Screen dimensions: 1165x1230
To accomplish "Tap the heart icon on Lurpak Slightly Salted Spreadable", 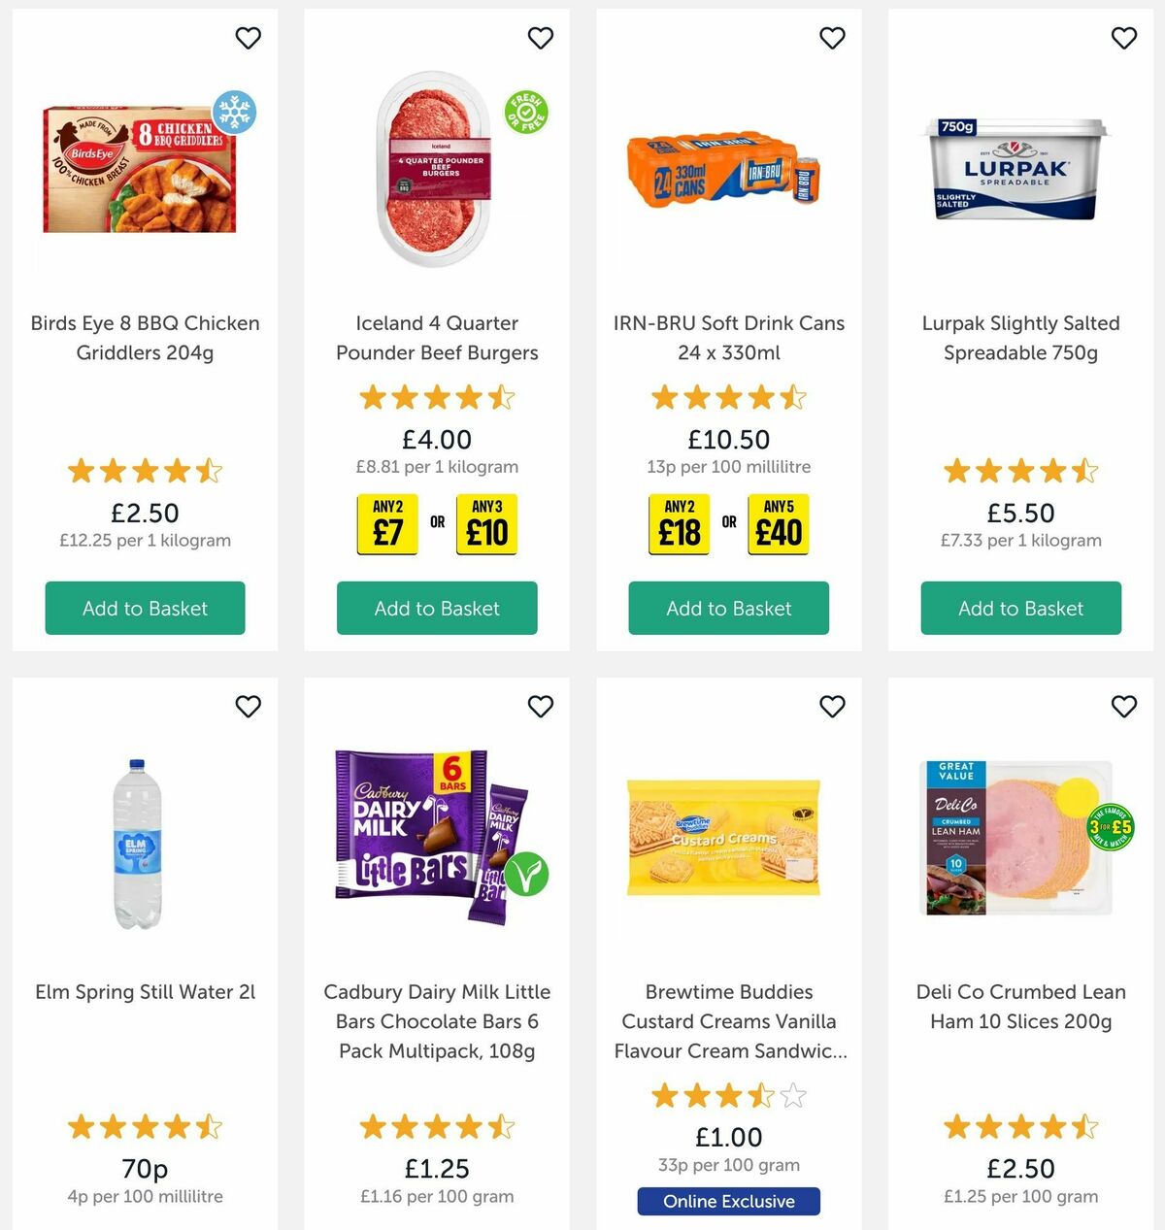I will coord(1124,38).
